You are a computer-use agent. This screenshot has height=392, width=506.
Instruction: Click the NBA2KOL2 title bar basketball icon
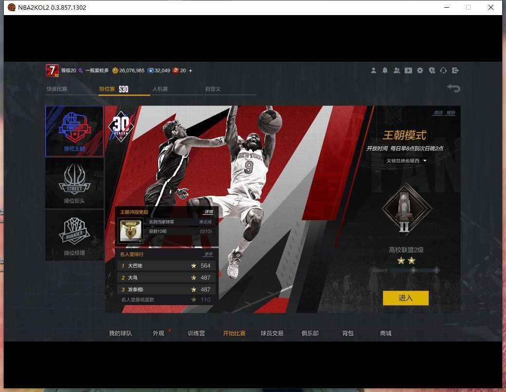pyautogui.click(x=12, y=7)
